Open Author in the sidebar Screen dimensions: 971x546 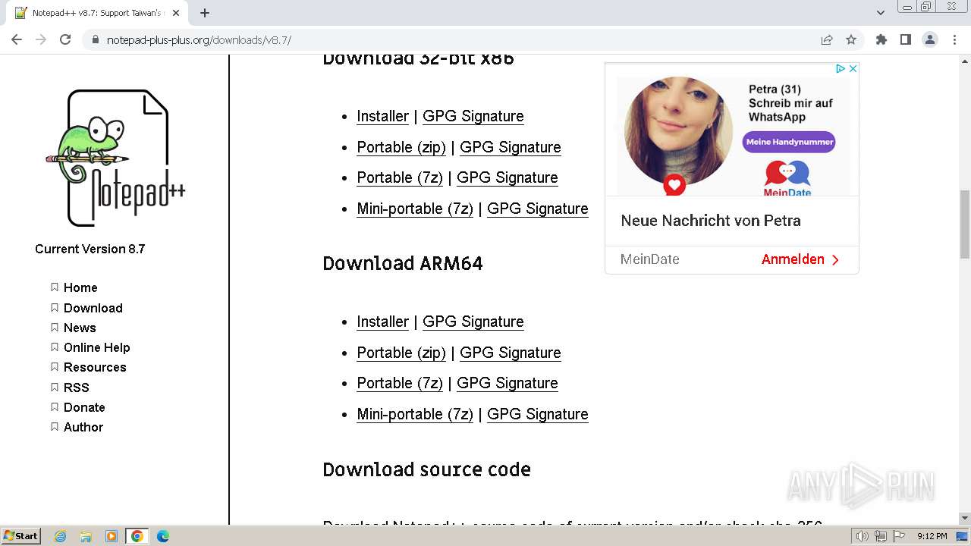[83, 427]
